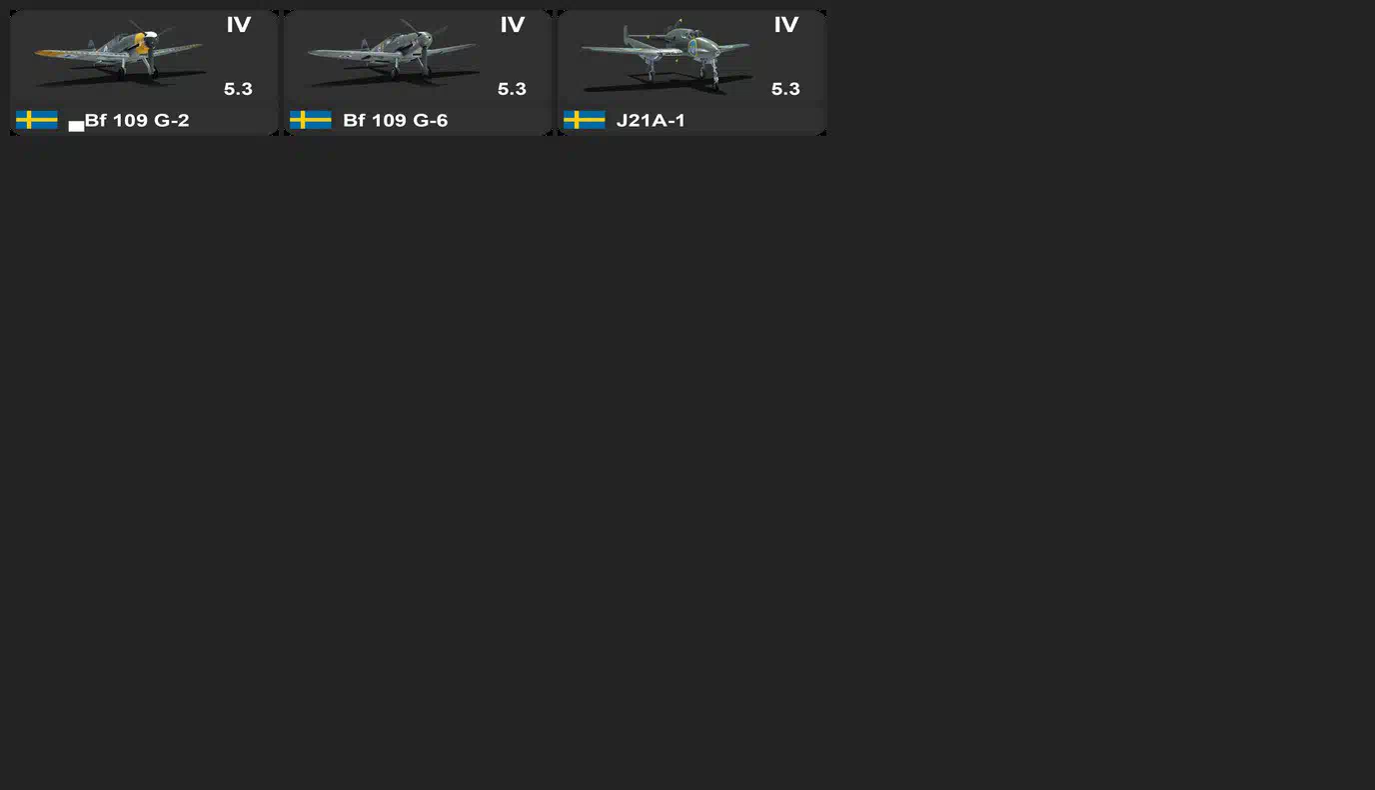This screenshot has height=790, width=1375.
Task: Click the 5.3 battle rating on Bf 109 G-6
Action: click(512, 89)
